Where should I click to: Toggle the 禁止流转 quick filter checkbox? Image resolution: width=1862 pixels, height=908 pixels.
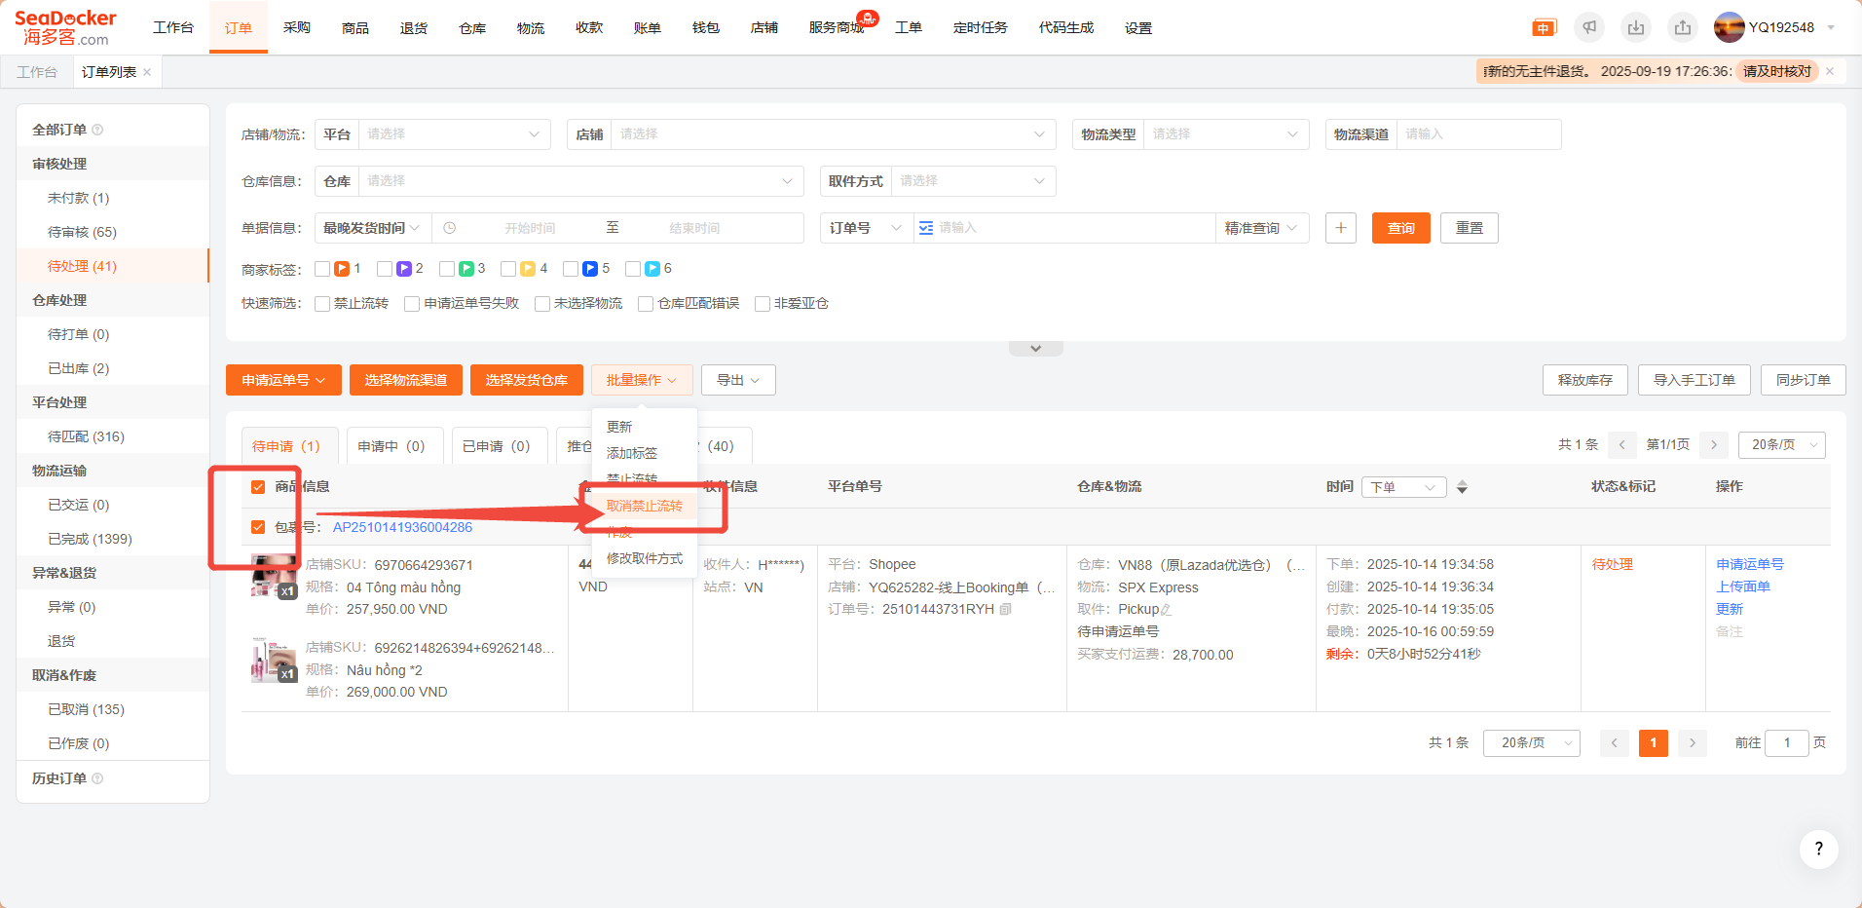(x=323, y=304)
